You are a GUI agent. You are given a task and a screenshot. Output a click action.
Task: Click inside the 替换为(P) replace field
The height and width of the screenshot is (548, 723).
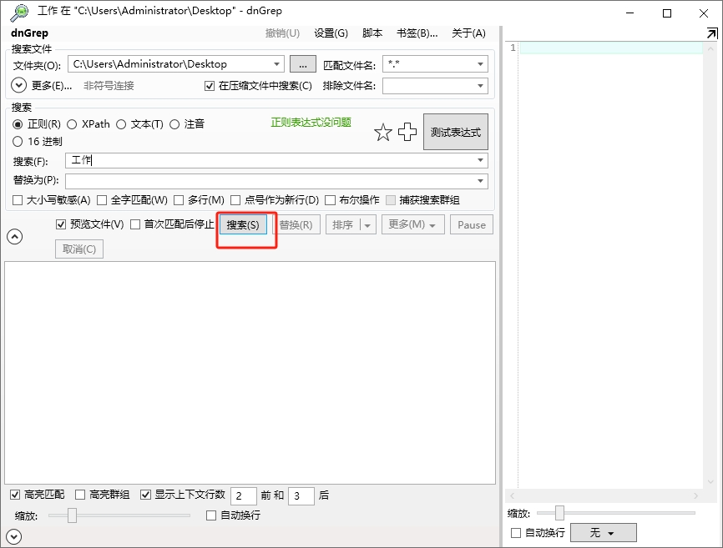point(250,180)
